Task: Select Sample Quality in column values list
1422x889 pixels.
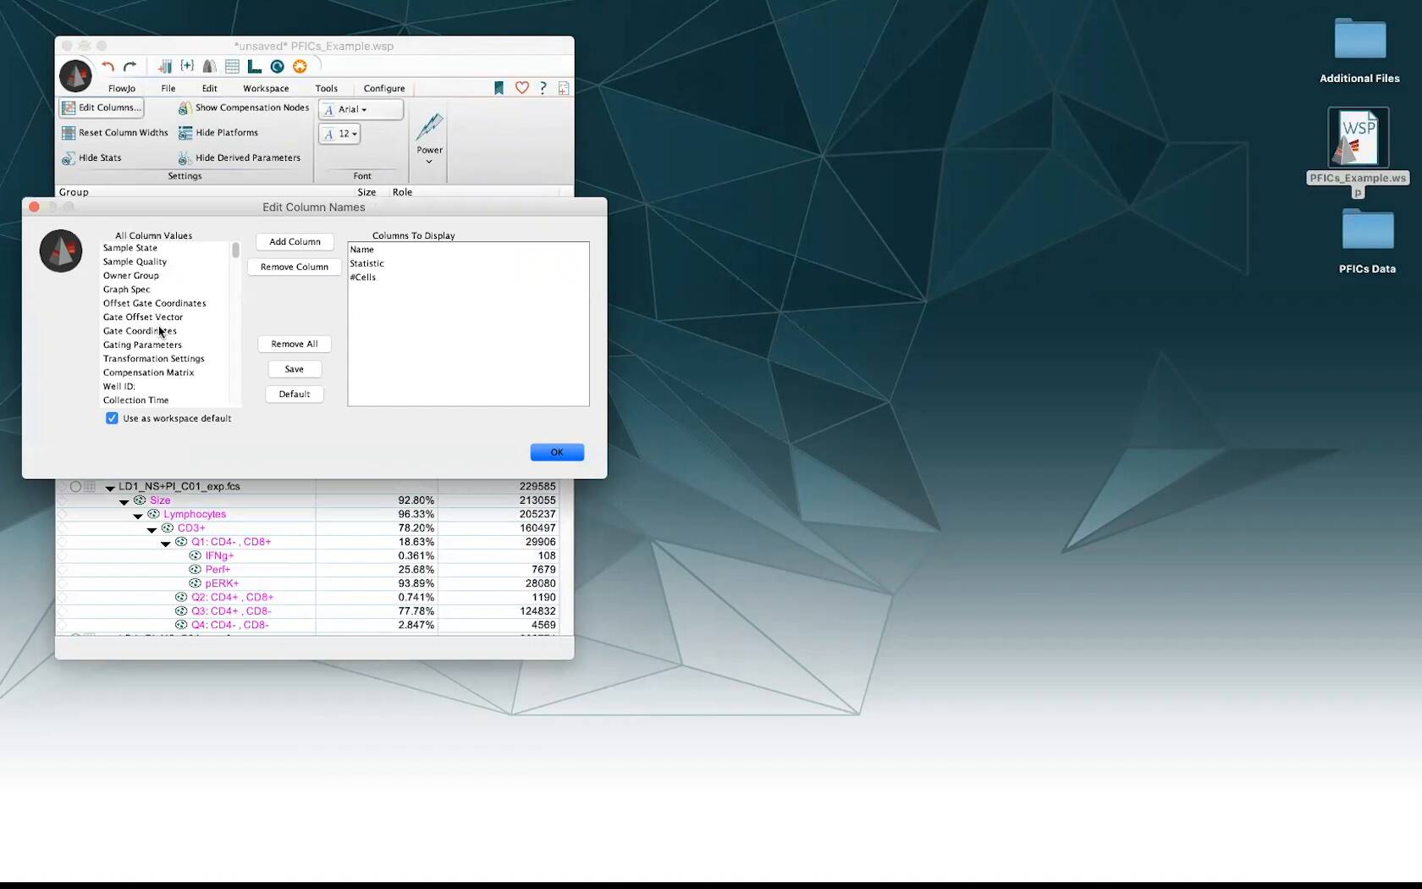Action: click(x=135, y=262)
